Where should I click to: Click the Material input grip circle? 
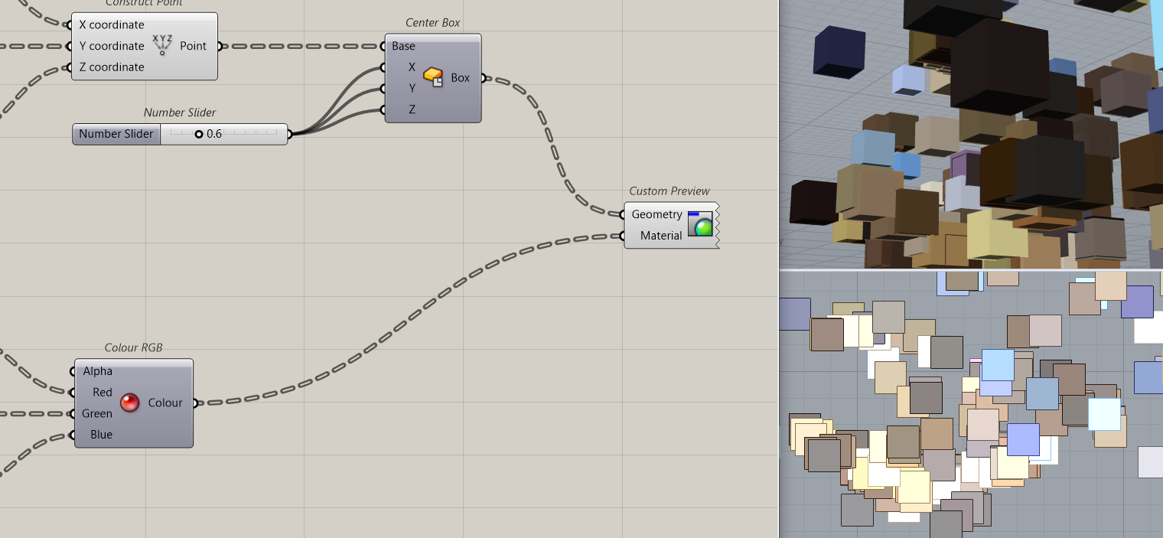pyautogui.click(x=623, y=236)
